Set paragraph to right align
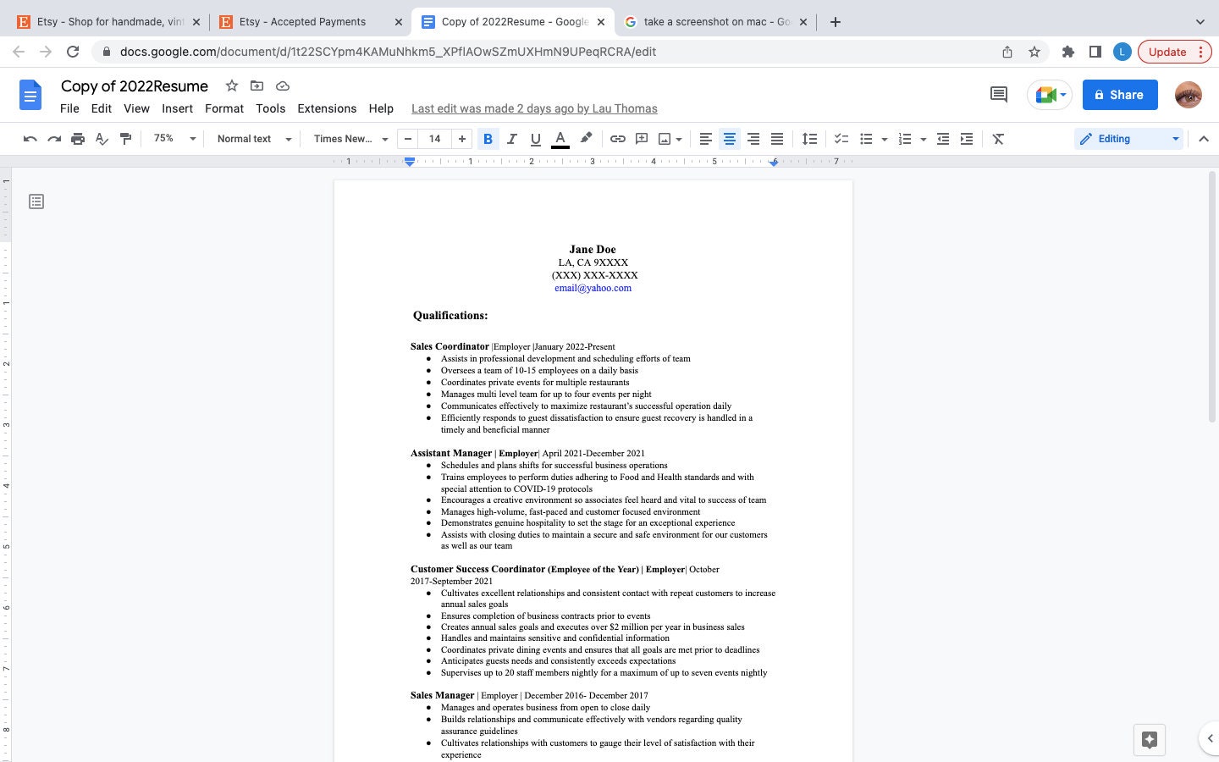Screen dimensions: 1219x762 753,139
